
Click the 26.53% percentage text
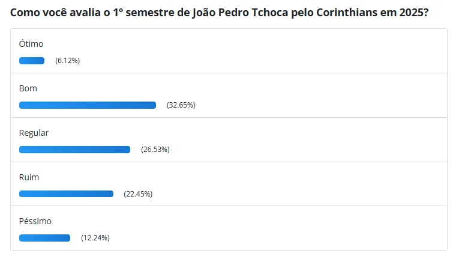pyautogui.click(x=155, y=150)
